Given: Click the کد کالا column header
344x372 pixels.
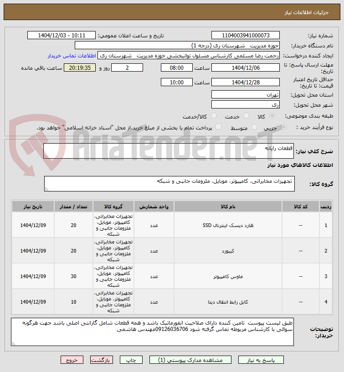Looking at the screenshot, I should tap(301, 207).
